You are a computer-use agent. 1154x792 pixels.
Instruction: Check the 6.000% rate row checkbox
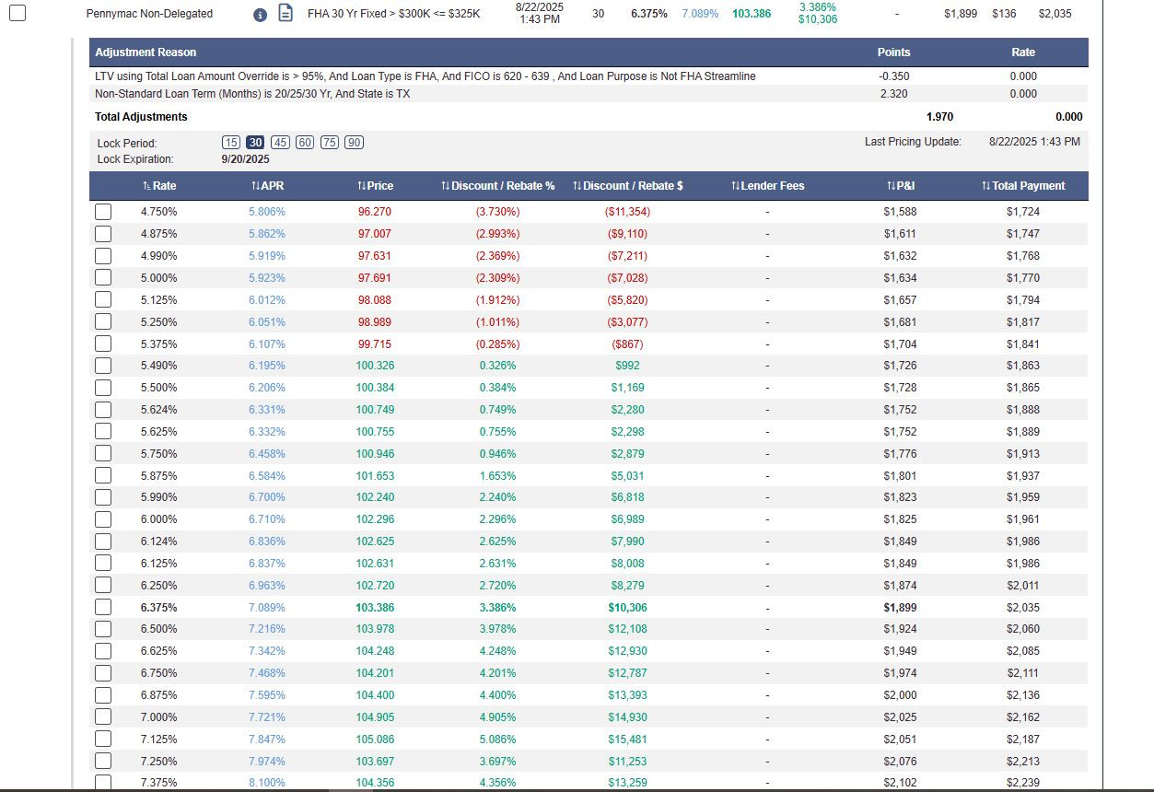[x=103, y=519]
